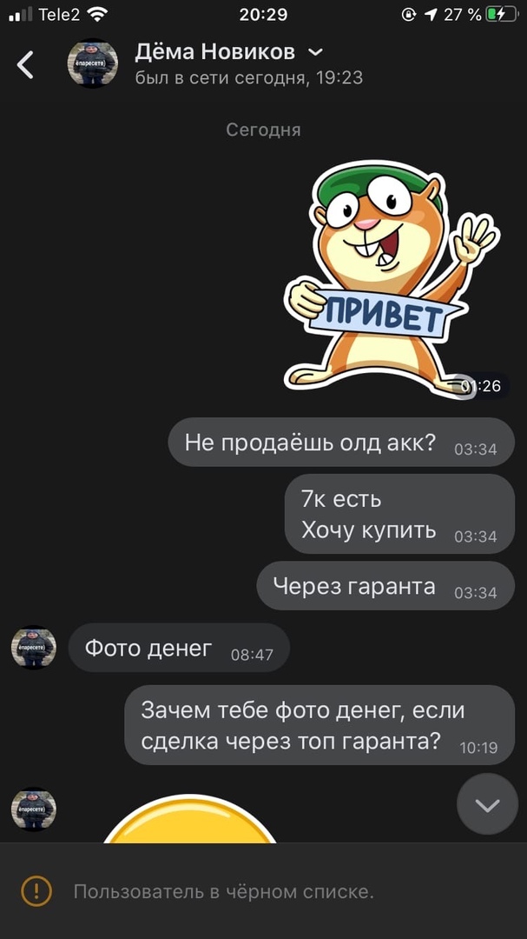Open Дёма Новиков profile avatar in header
Screen dimensions: 527x939
92,63
